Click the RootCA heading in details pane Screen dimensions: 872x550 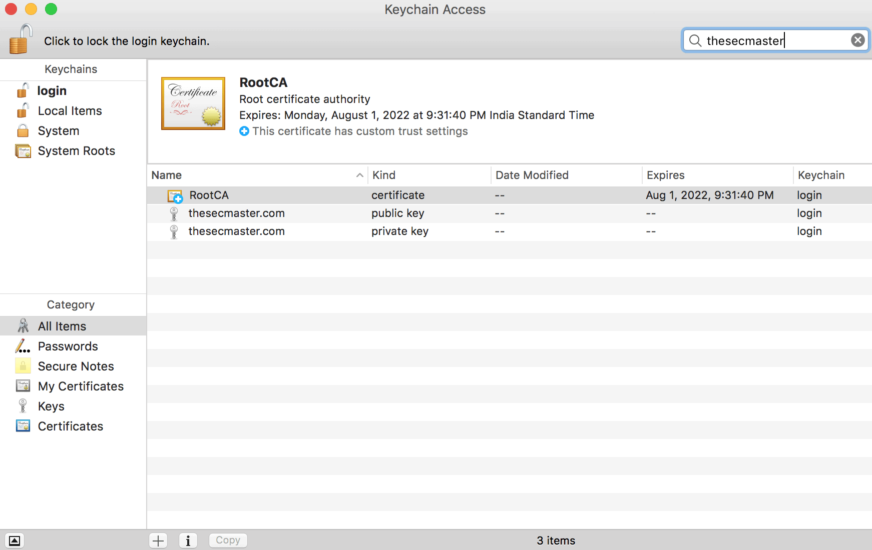pyautogui.click(x=263, y=82)
